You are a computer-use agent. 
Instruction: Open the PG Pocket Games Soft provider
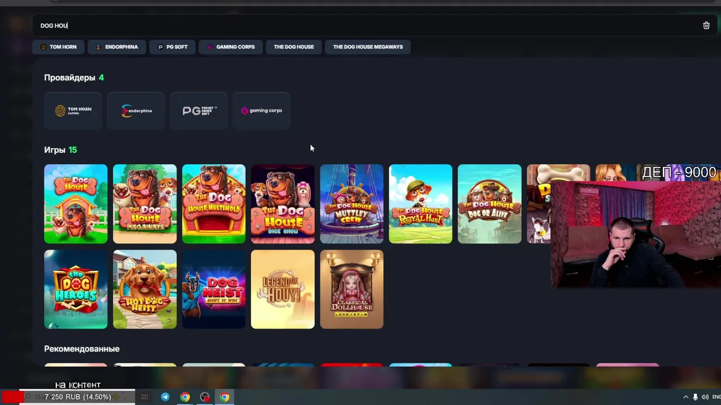[199, 111]
